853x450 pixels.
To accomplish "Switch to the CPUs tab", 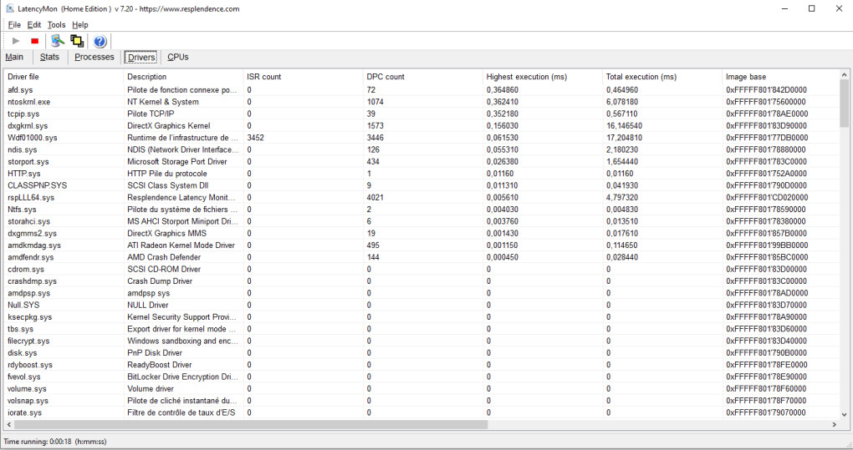I will pyautogui.click(x=178, y=57).
